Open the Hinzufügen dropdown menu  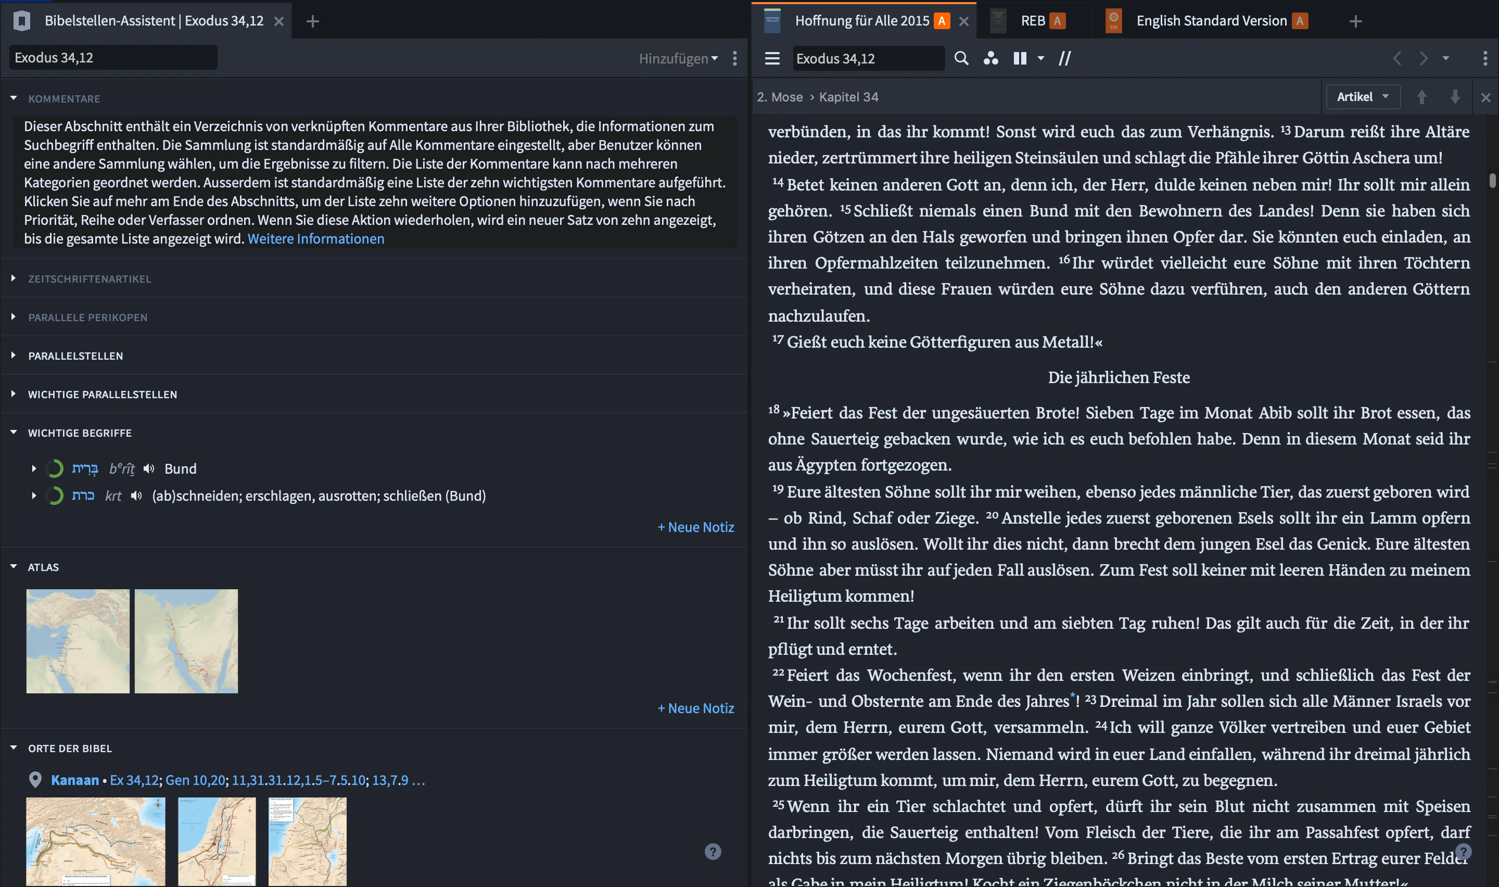(x=678, y=59)
